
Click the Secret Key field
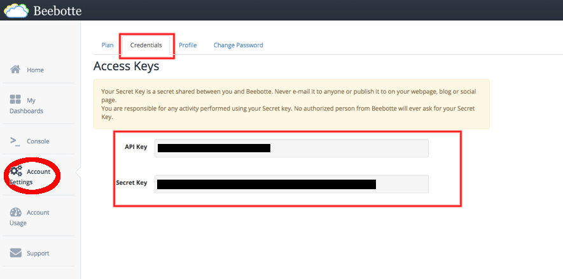(291, 184)
